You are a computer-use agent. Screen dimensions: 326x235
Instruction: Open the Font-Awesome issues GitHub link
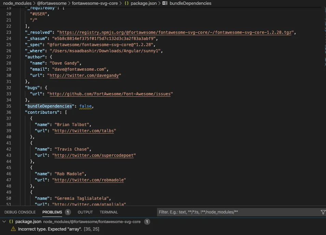tap(110, 94)
